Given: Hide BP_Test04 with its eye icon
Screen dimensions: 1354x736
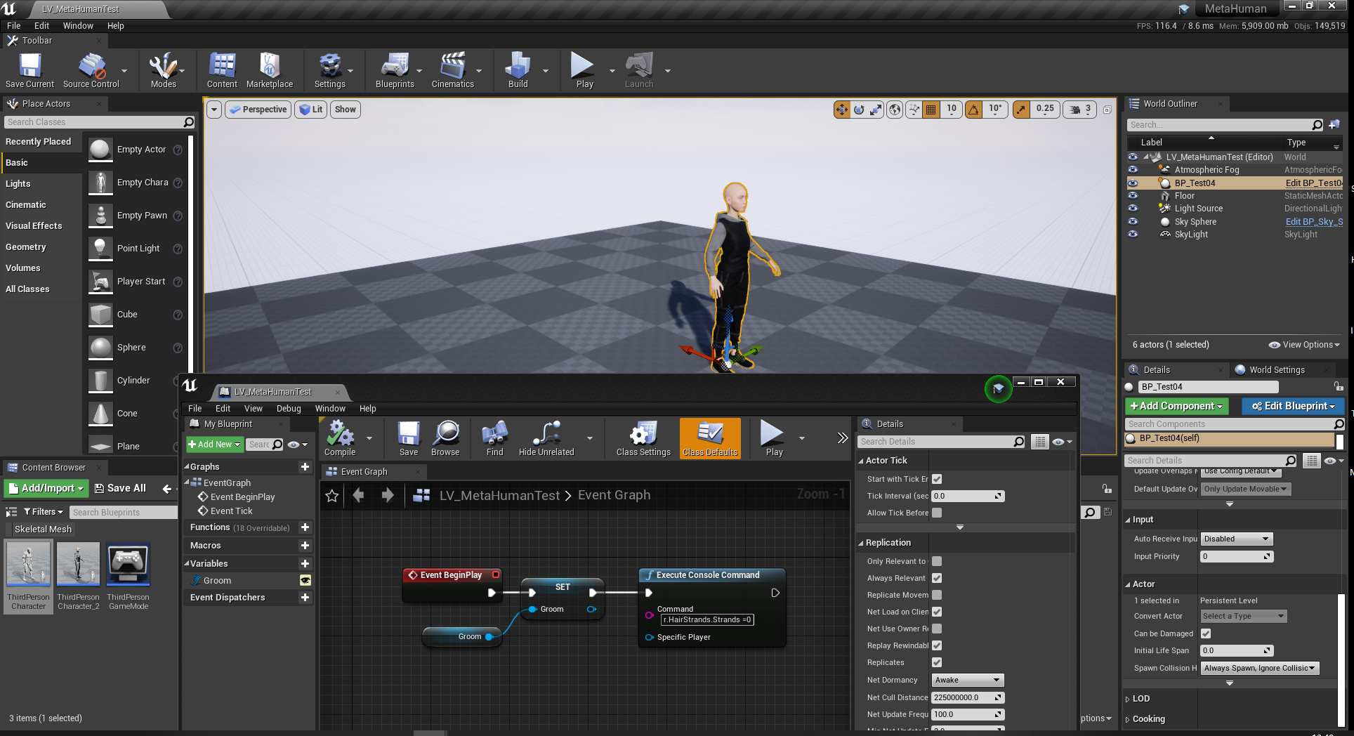Looking at the screenshot, I should 1132,183.
